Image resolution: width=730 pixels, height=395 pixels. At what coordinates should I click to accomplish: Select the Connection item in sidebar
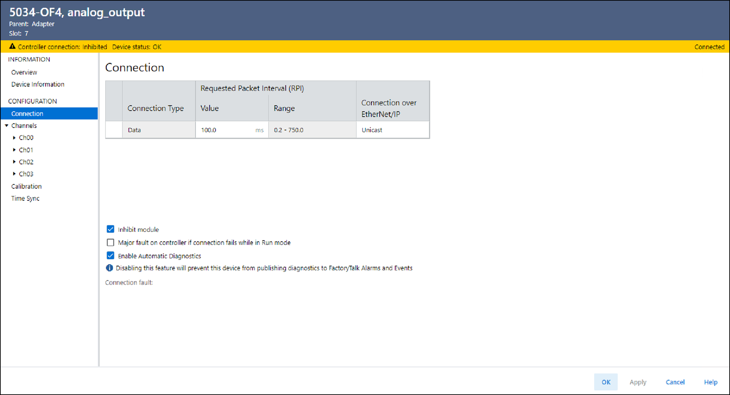[x=27, y=114]
